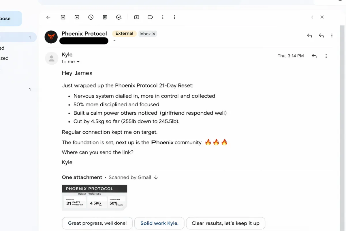Image resolution: width=346 pixels, height=231 pixels.
Task: Click the External tag label
Action: [x=124, y=33]
